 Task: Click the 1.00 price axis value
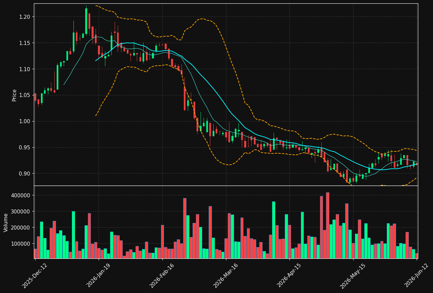[25, 121]
